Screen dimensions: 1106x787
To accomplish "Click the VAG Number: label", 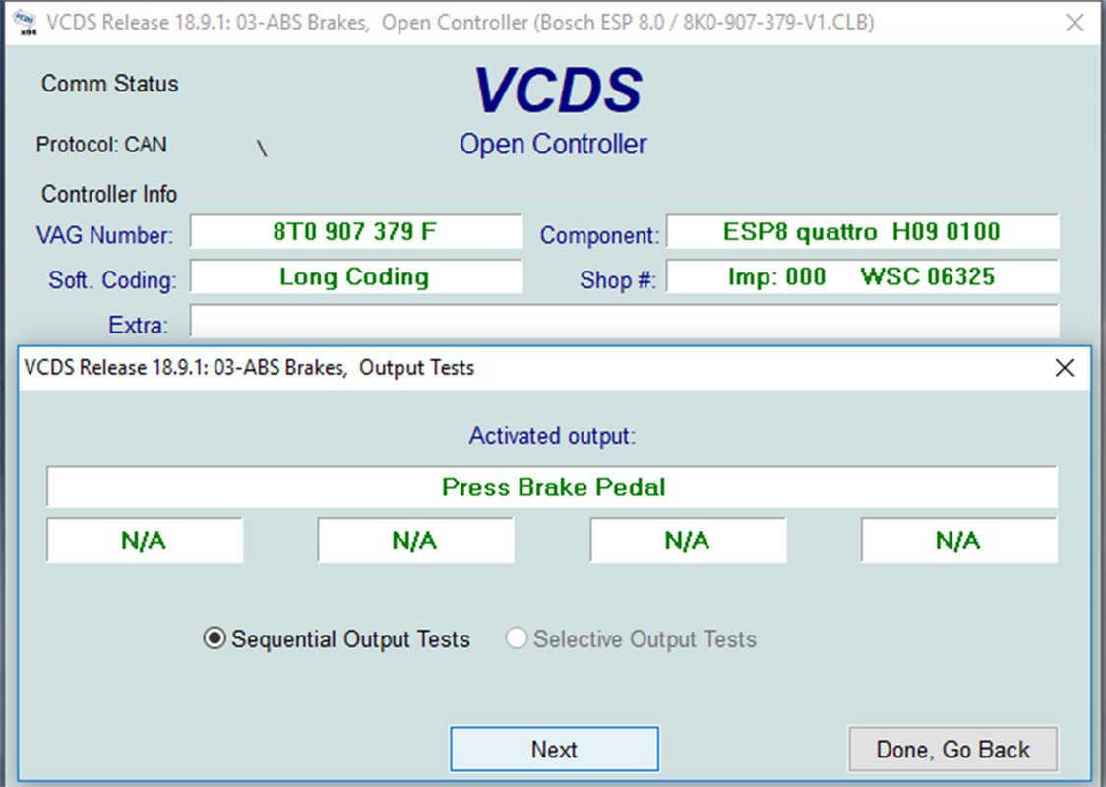I will (x=104, y=235).
